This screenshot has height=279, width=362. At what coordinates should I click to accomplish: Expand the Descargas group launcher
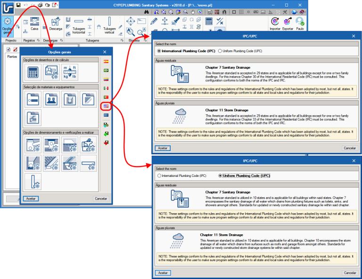tap(62, 40)
